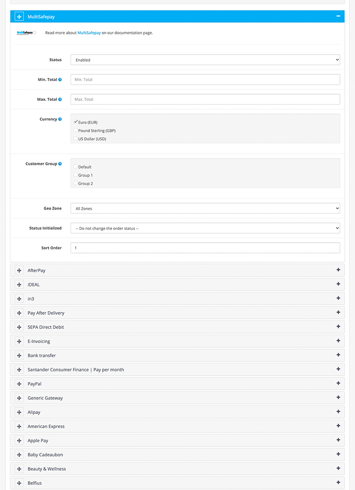Expand the Beauty & Wellness plus icon
The height and width of the screenshot is (490, 355).
pyautogui.click(x=338, y=468)
